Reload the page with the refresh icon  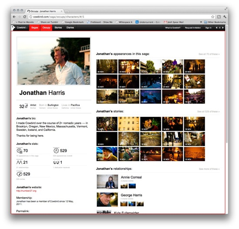tap(25, 17)
